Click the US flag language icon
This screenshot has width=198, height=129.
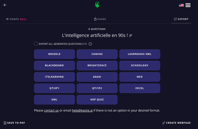(181, 5)
